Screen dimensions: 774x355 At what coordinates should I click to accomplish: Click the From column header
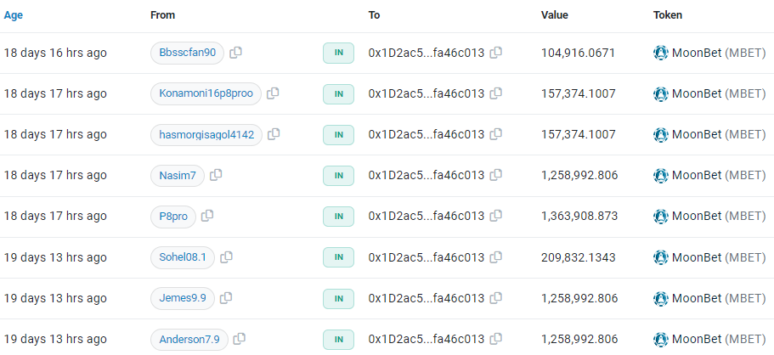click(163, 15)
